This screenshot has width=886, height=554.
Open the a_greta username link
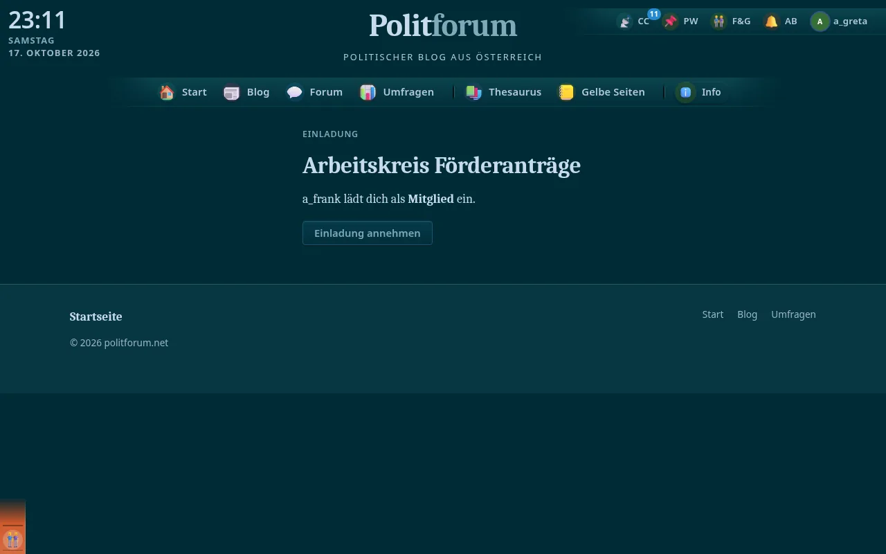[850, 21]
